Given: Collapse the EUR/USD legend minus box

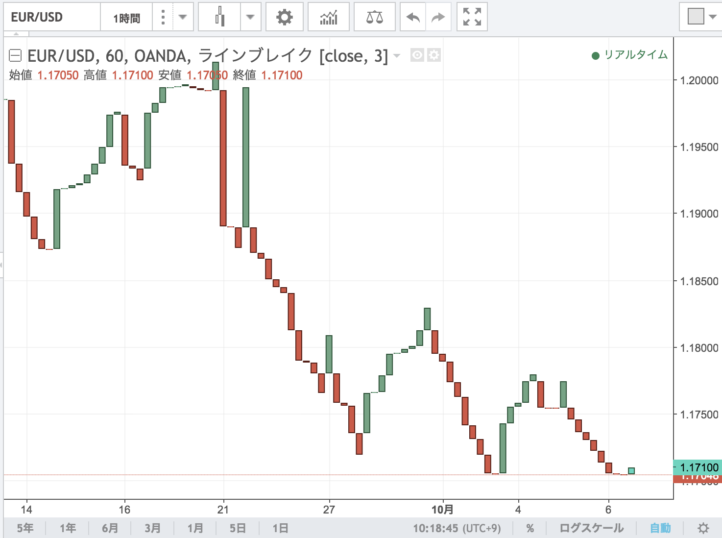Looking at the screenshot, I should [15, 55].
